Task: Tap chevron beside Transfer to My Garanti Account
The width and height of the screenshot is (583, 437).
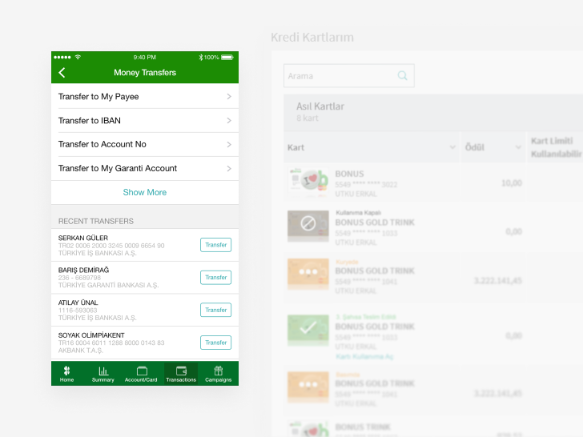Action: coord(229,168)
